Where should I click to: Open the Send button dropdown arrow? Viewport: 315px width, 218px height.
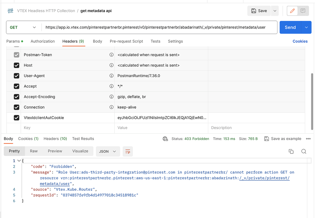(306, 27)
